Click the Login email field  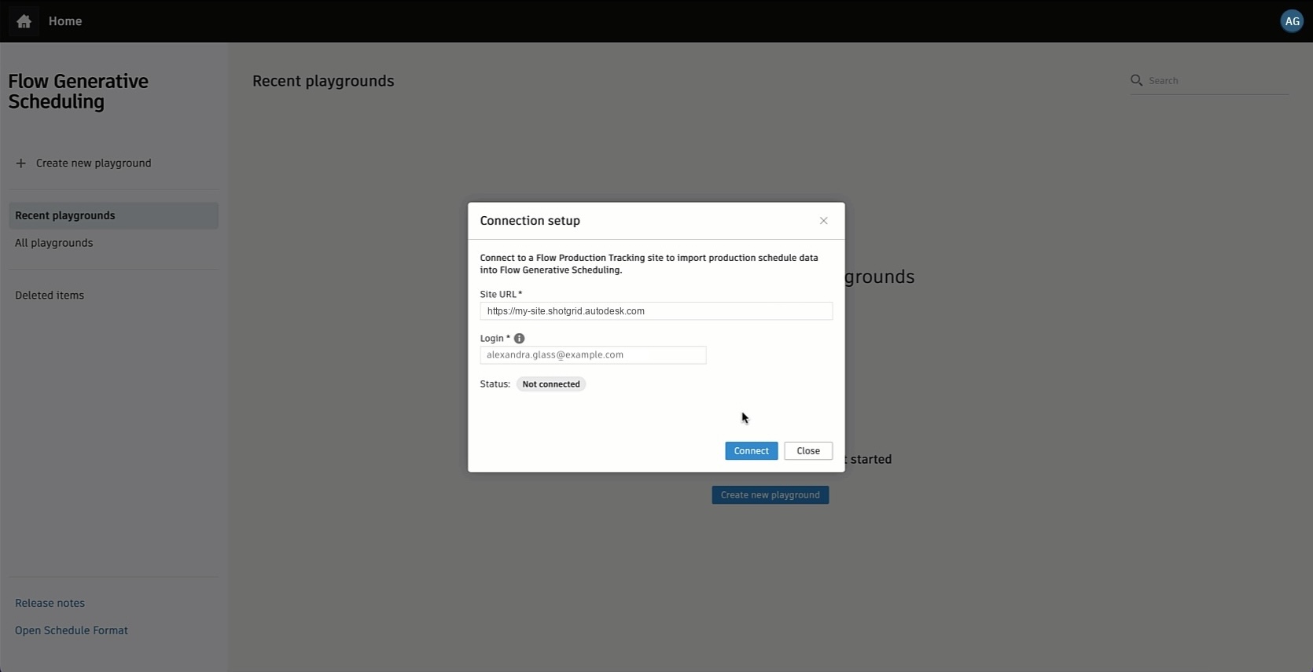point(593,355)
